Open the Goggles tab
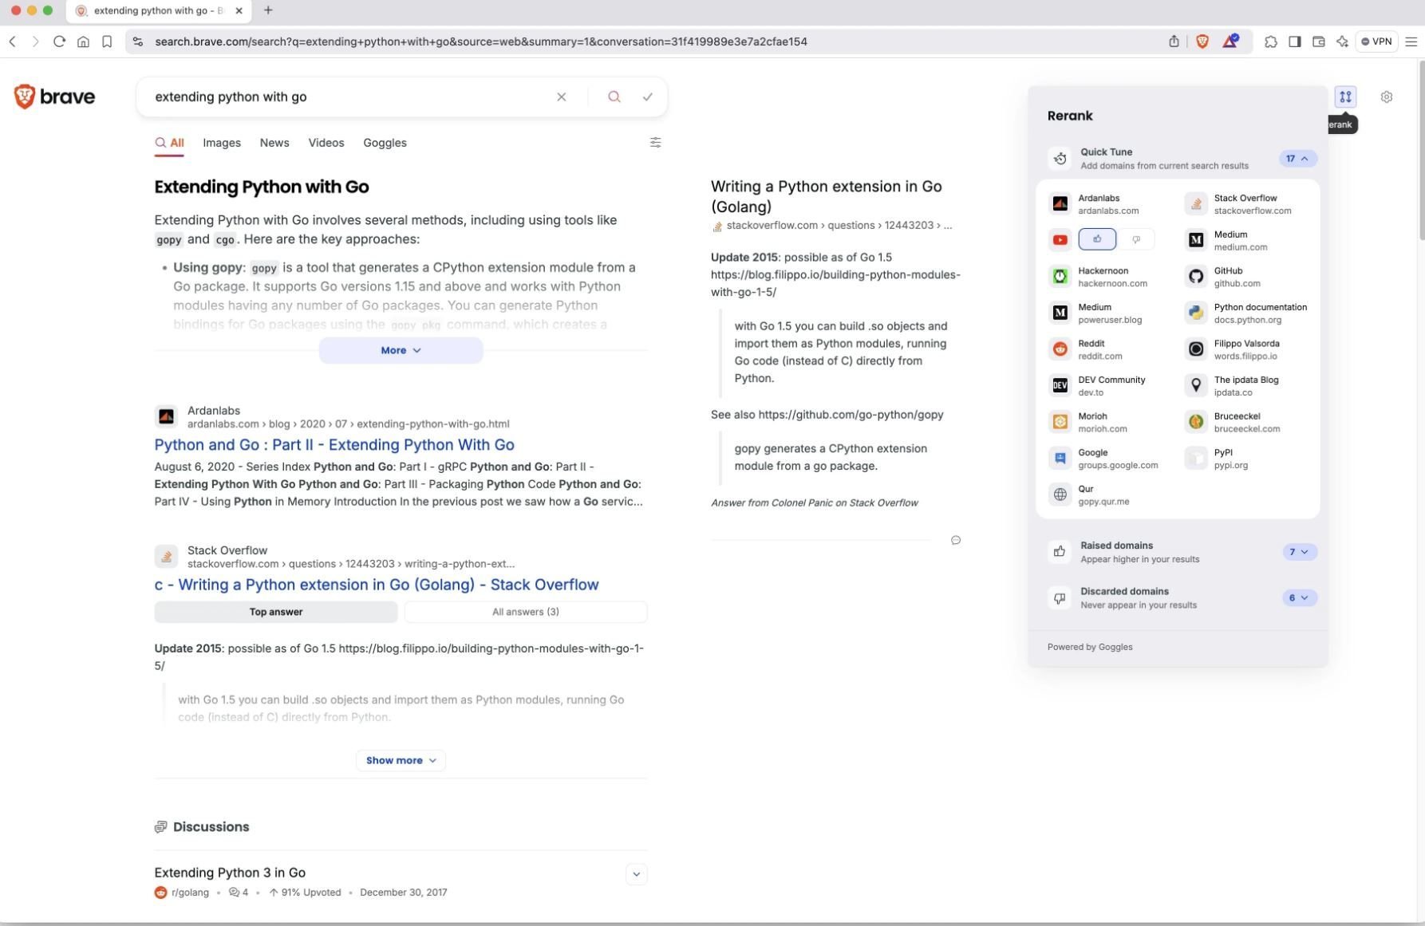 385,143
